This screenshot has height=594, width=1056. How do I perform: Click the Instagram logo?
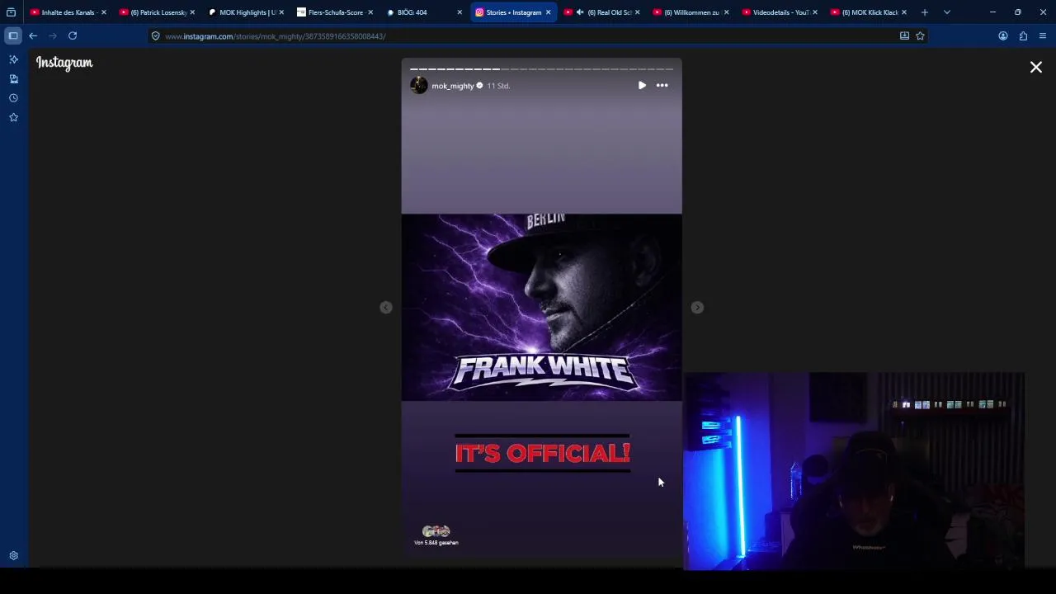(64, 63)
